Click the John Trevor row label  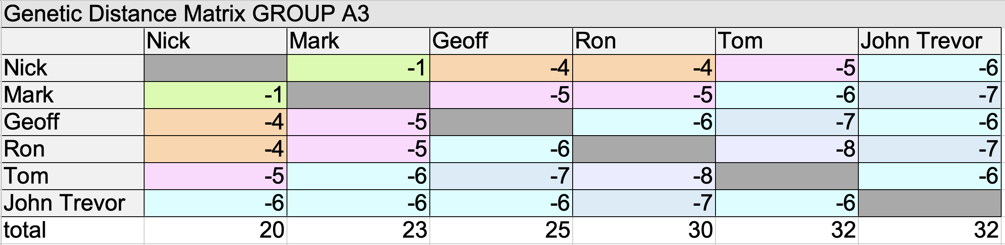[73, 203]
